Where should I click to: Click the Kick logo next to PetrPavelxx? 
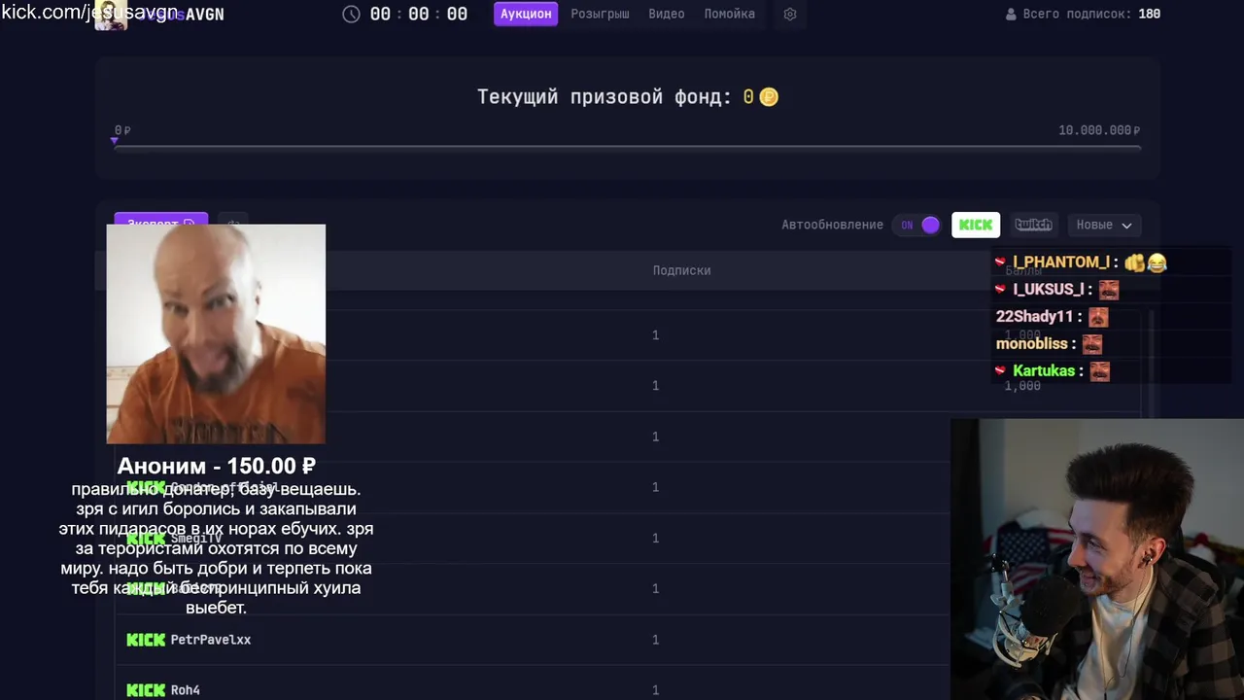(146, 639)
